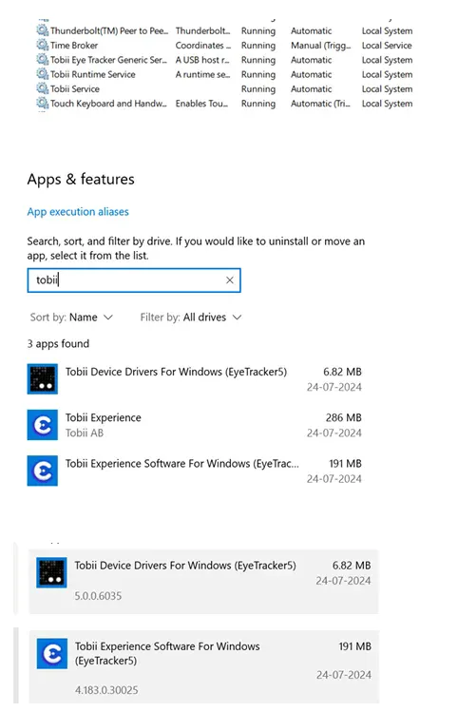This screenshot has height=712, width=458.
Task: Click the 'Enables Tou...' description text
Action: click(x=201, y=104)
